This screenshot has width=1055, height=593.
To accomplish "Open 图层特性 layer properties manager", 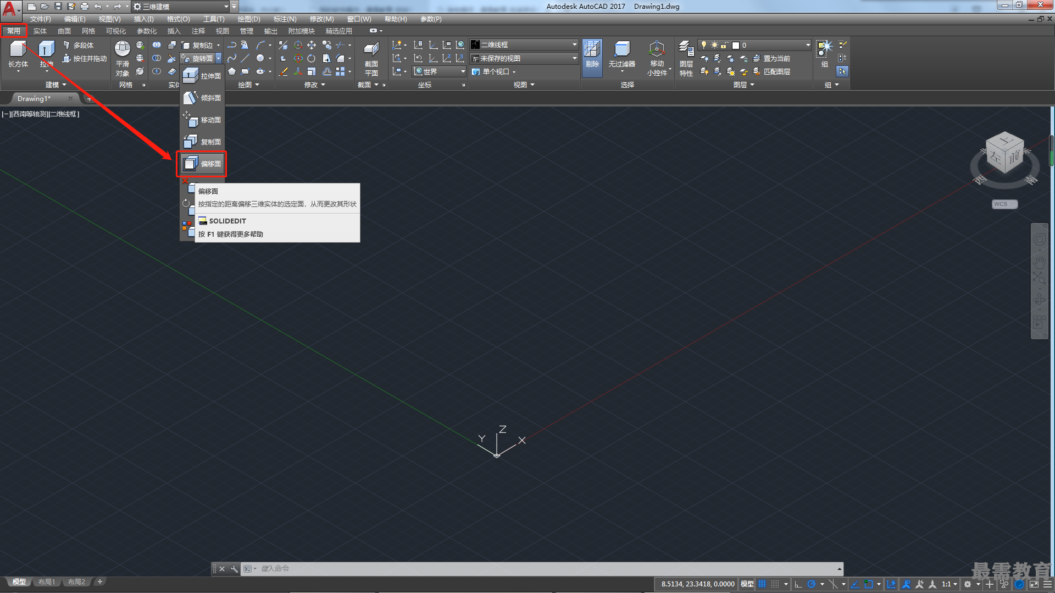I will 686,58.
